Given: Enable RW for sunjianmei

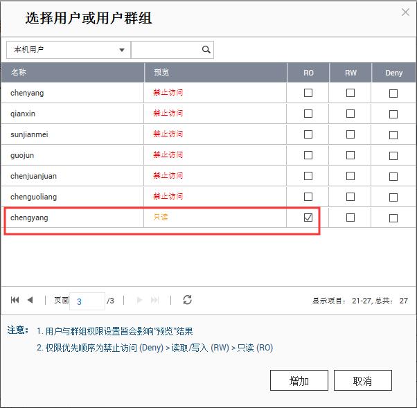Looking at the screenshot, I should tap(351, 134).
